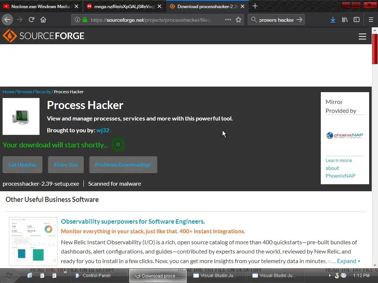Click the Problems Downloading? button
378x283 pixels.
point(123,165)
